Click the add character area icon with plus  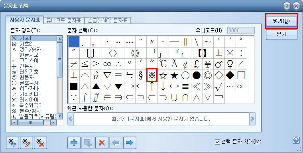coord(13,143)
